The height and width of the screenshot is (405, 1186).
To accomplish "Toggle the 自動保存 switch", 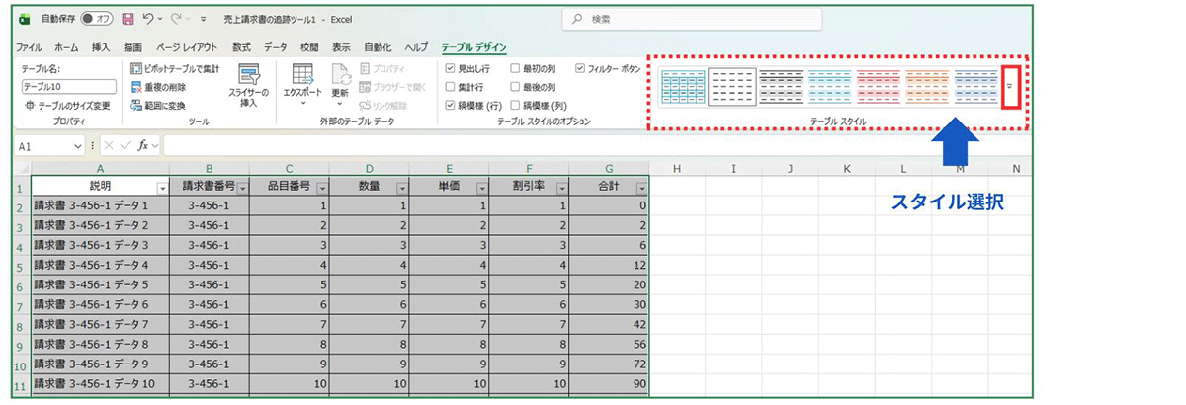I will (x=97, y=18).
